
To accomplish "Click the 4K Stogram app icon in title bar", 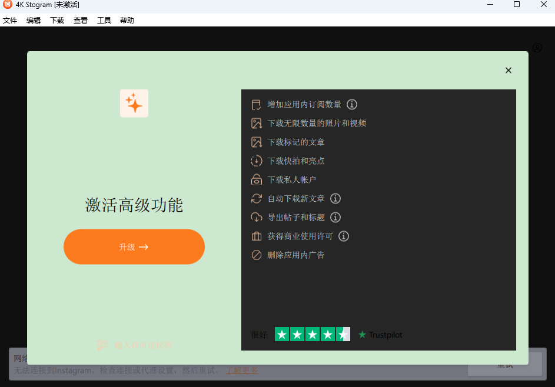I will (x=7, y=5).
